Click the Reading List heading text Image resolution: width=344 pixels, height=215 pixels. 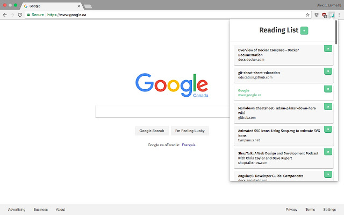point(279,30)
